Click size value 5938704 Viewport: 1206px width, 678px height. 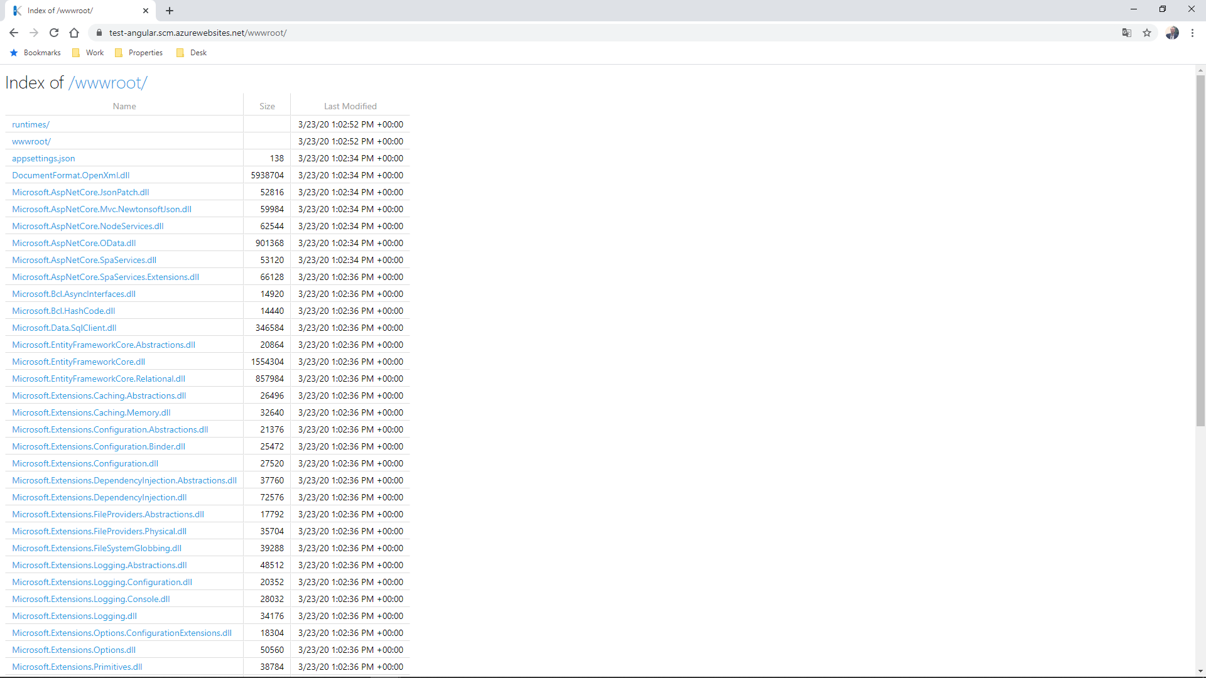(x=268, y=175)
